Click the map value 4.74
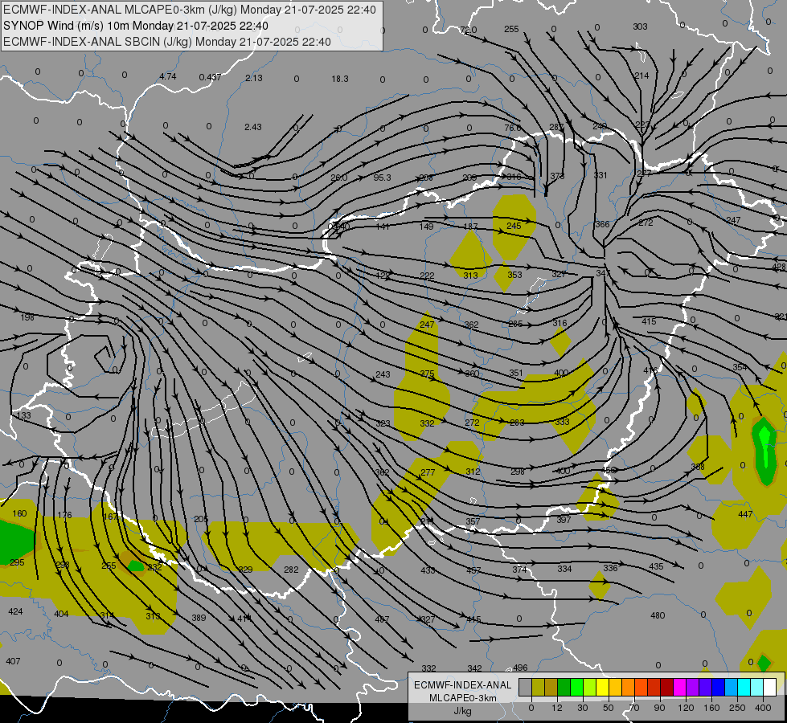Image resolution: width=787 pixels, height=723 pixels. click(168, 77)
